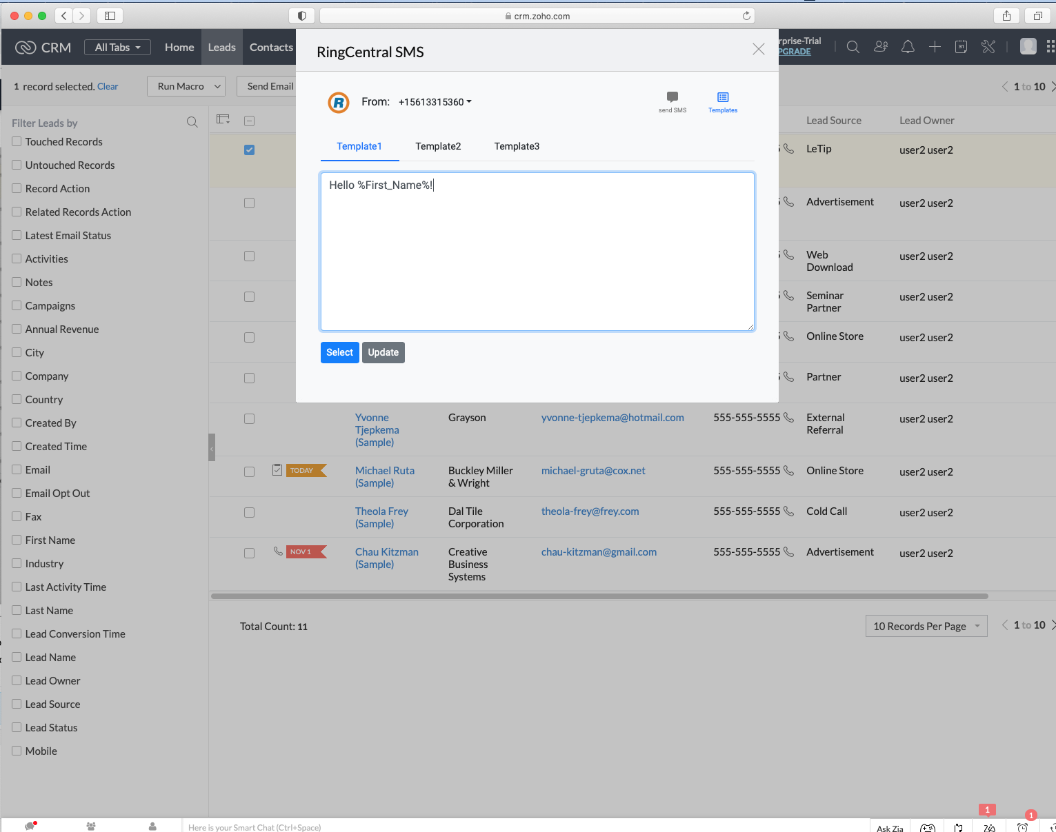Click the RingCentral logo icon
The height and width of the screenshot is (832, 1056).
tap(338, 103)
